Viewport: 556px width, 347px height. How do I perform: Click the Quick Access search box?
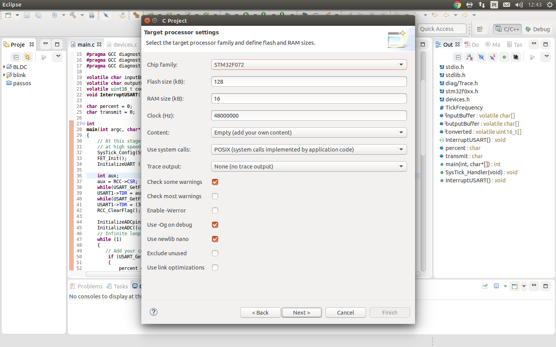pyautogui.click(x=442, y=29)
